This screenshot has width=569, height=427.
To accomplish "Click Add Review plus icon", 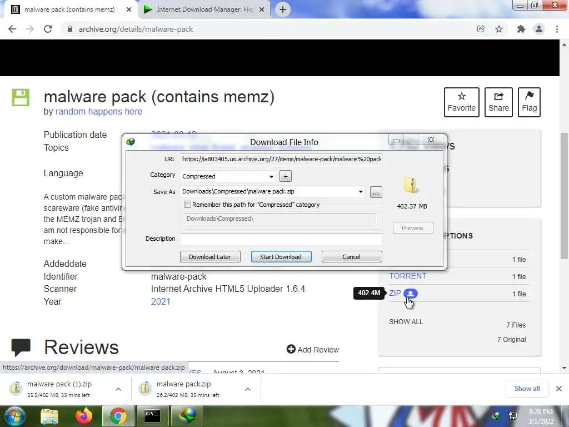I will pyautogui.click(x=291, y=349).
